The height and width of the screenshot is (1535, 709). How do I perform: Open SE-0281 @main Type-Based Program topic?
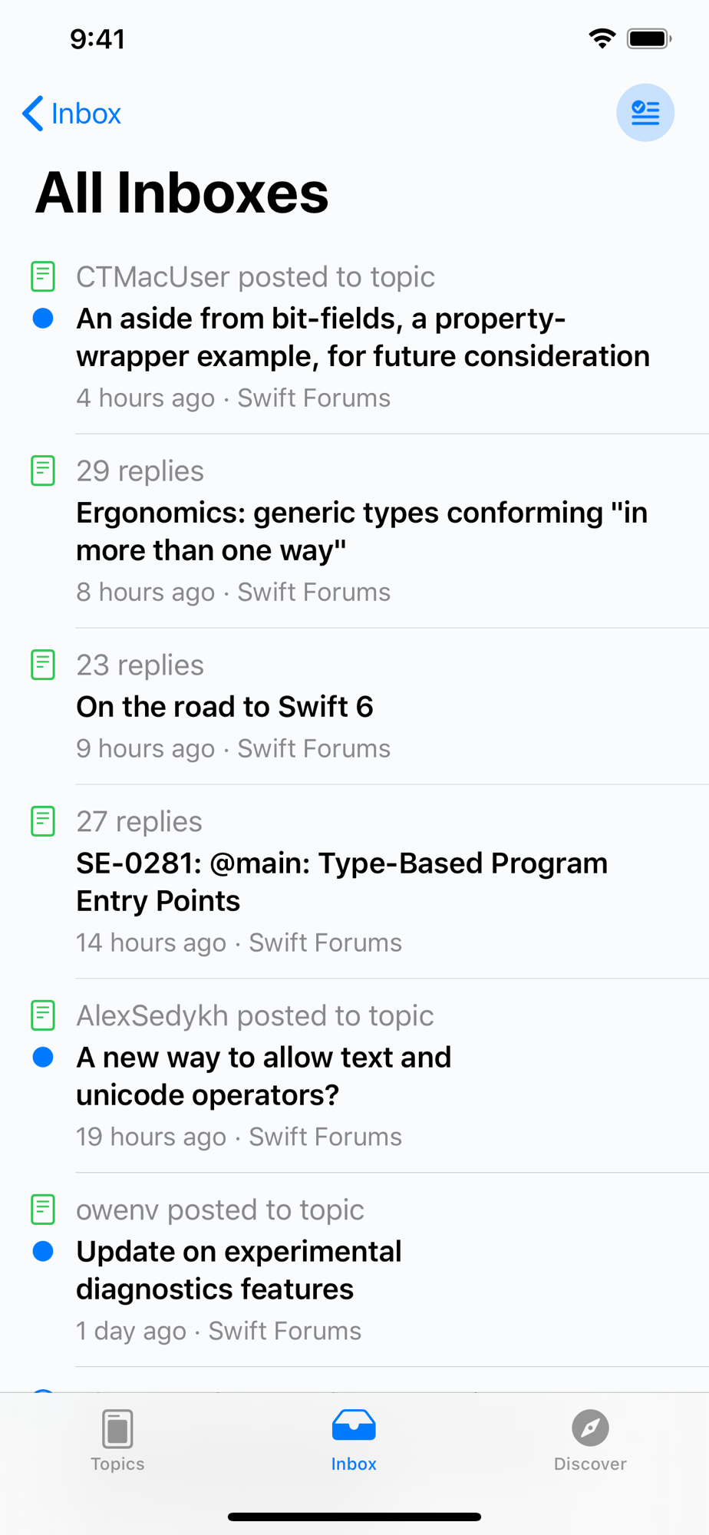pyautogui.click(x=342, y=882)
